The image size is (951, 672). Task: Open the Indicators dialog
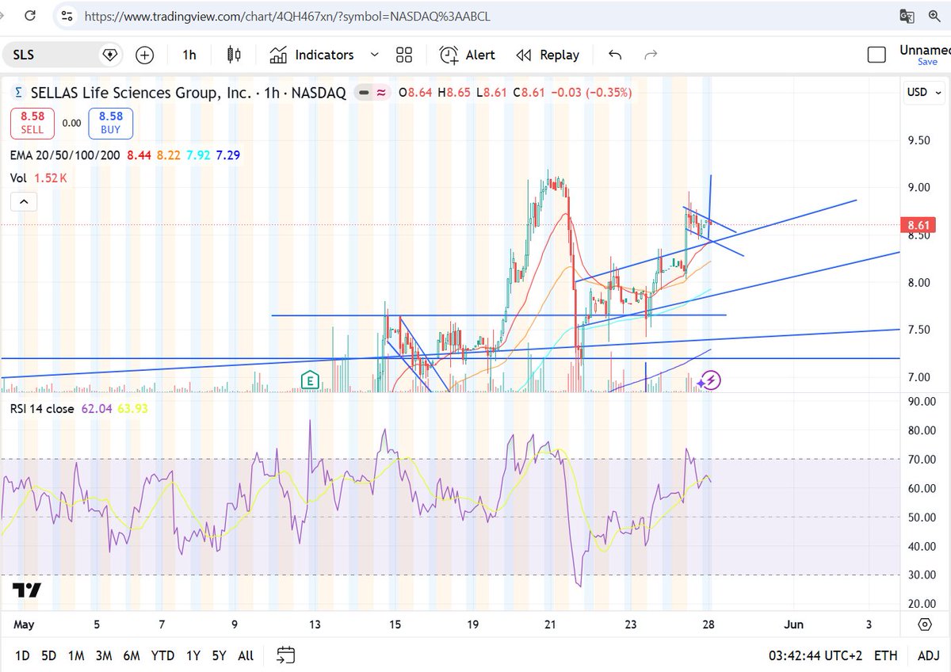coord(311,55)
